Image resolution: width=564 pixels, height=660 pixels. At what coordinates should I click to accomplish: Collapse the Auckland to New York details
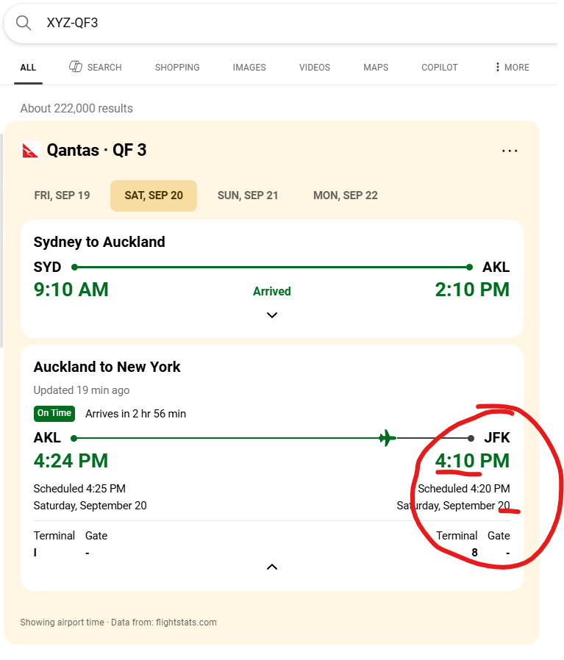272,567
